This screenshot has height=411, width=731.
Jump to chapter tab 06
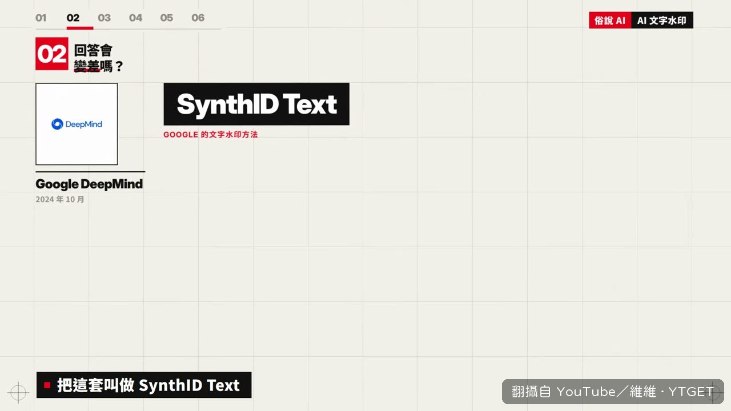[x=198, y=18]
